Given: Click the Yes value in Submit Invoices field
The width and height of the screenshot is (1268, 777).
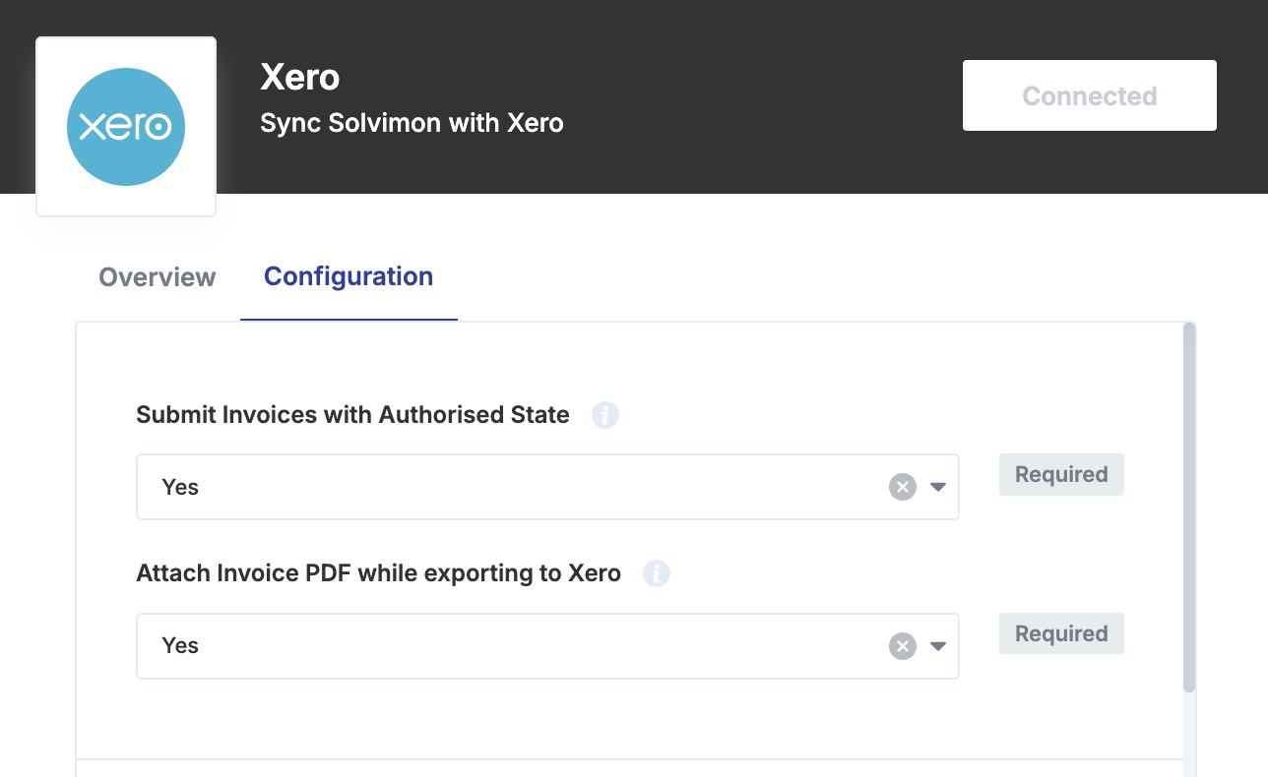Looking at the screenshot, I should pyautogui.click(x=180, y=487).
